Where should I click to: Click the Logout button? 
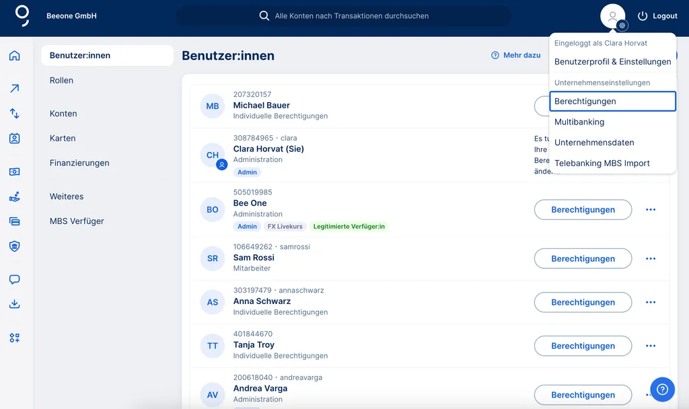(657, 16)
